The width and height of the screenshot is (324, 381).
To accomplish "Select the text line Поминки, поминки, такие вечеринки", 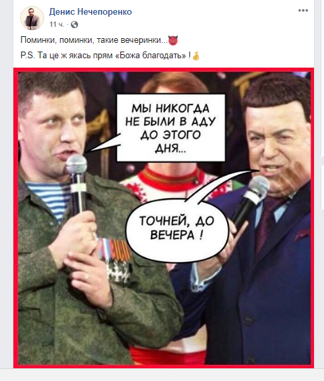I will click(x=94, y=40).
